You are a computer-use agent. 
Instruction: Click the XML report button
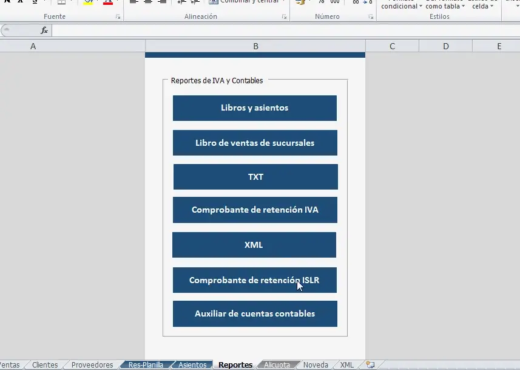pos(254,245)
